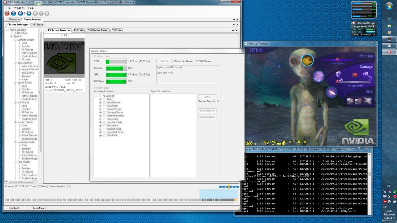Select HUD Controls in the tree
The image size is (397, 223).
20,33
